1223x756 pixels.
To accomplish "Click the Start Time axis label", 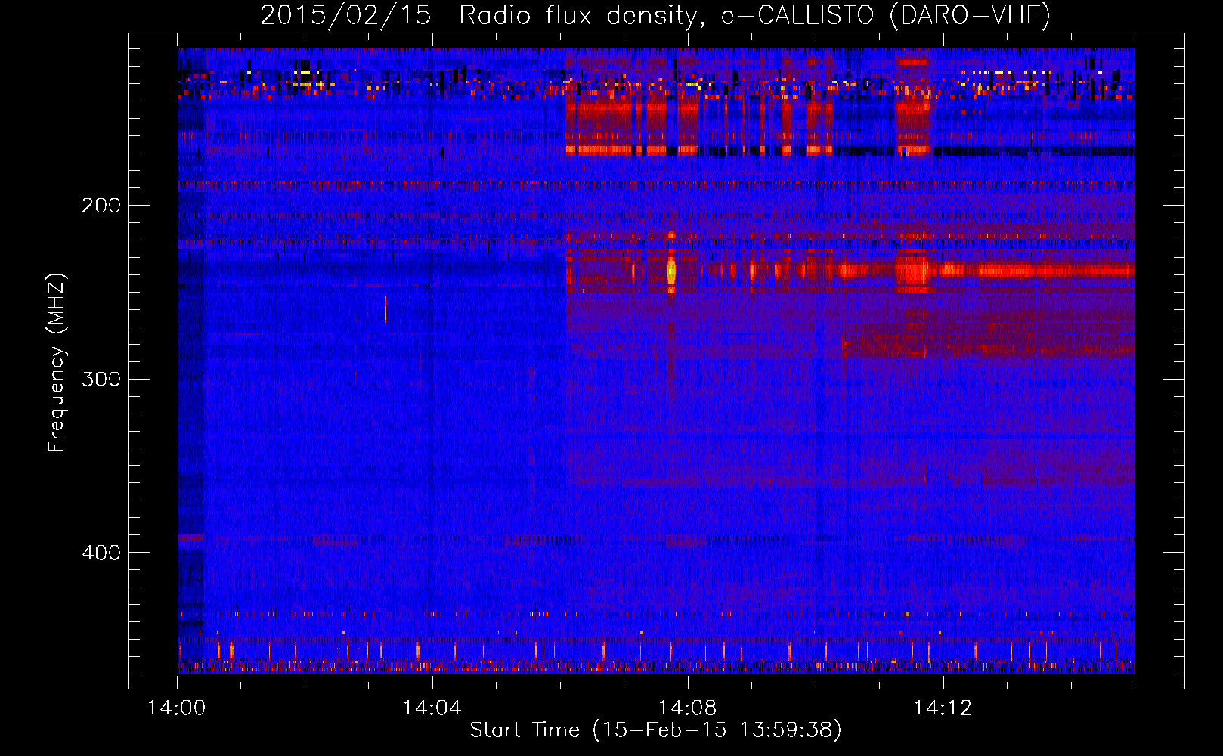I will tap(655, 730).
